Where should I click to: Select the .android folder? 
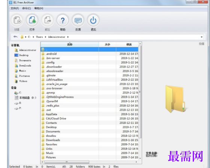(x=89, y=54)
